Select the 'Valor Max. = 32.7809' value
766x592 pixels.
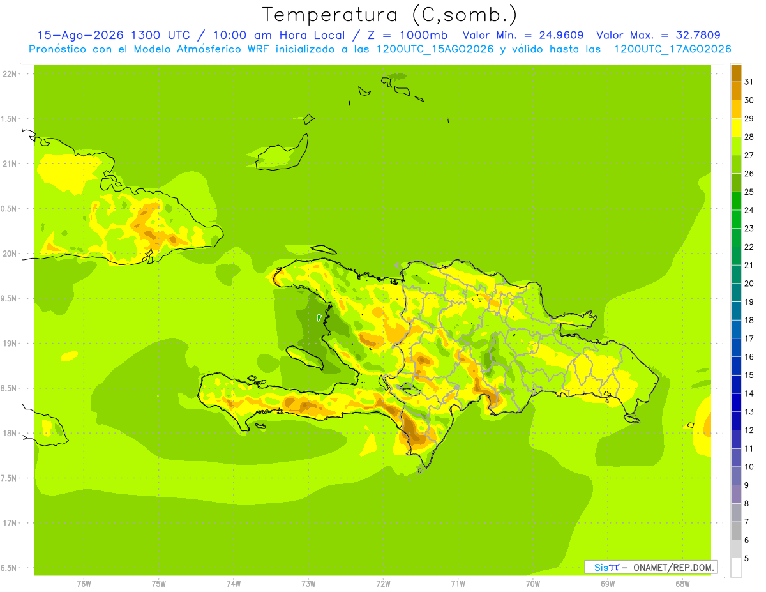coord(658,36)
